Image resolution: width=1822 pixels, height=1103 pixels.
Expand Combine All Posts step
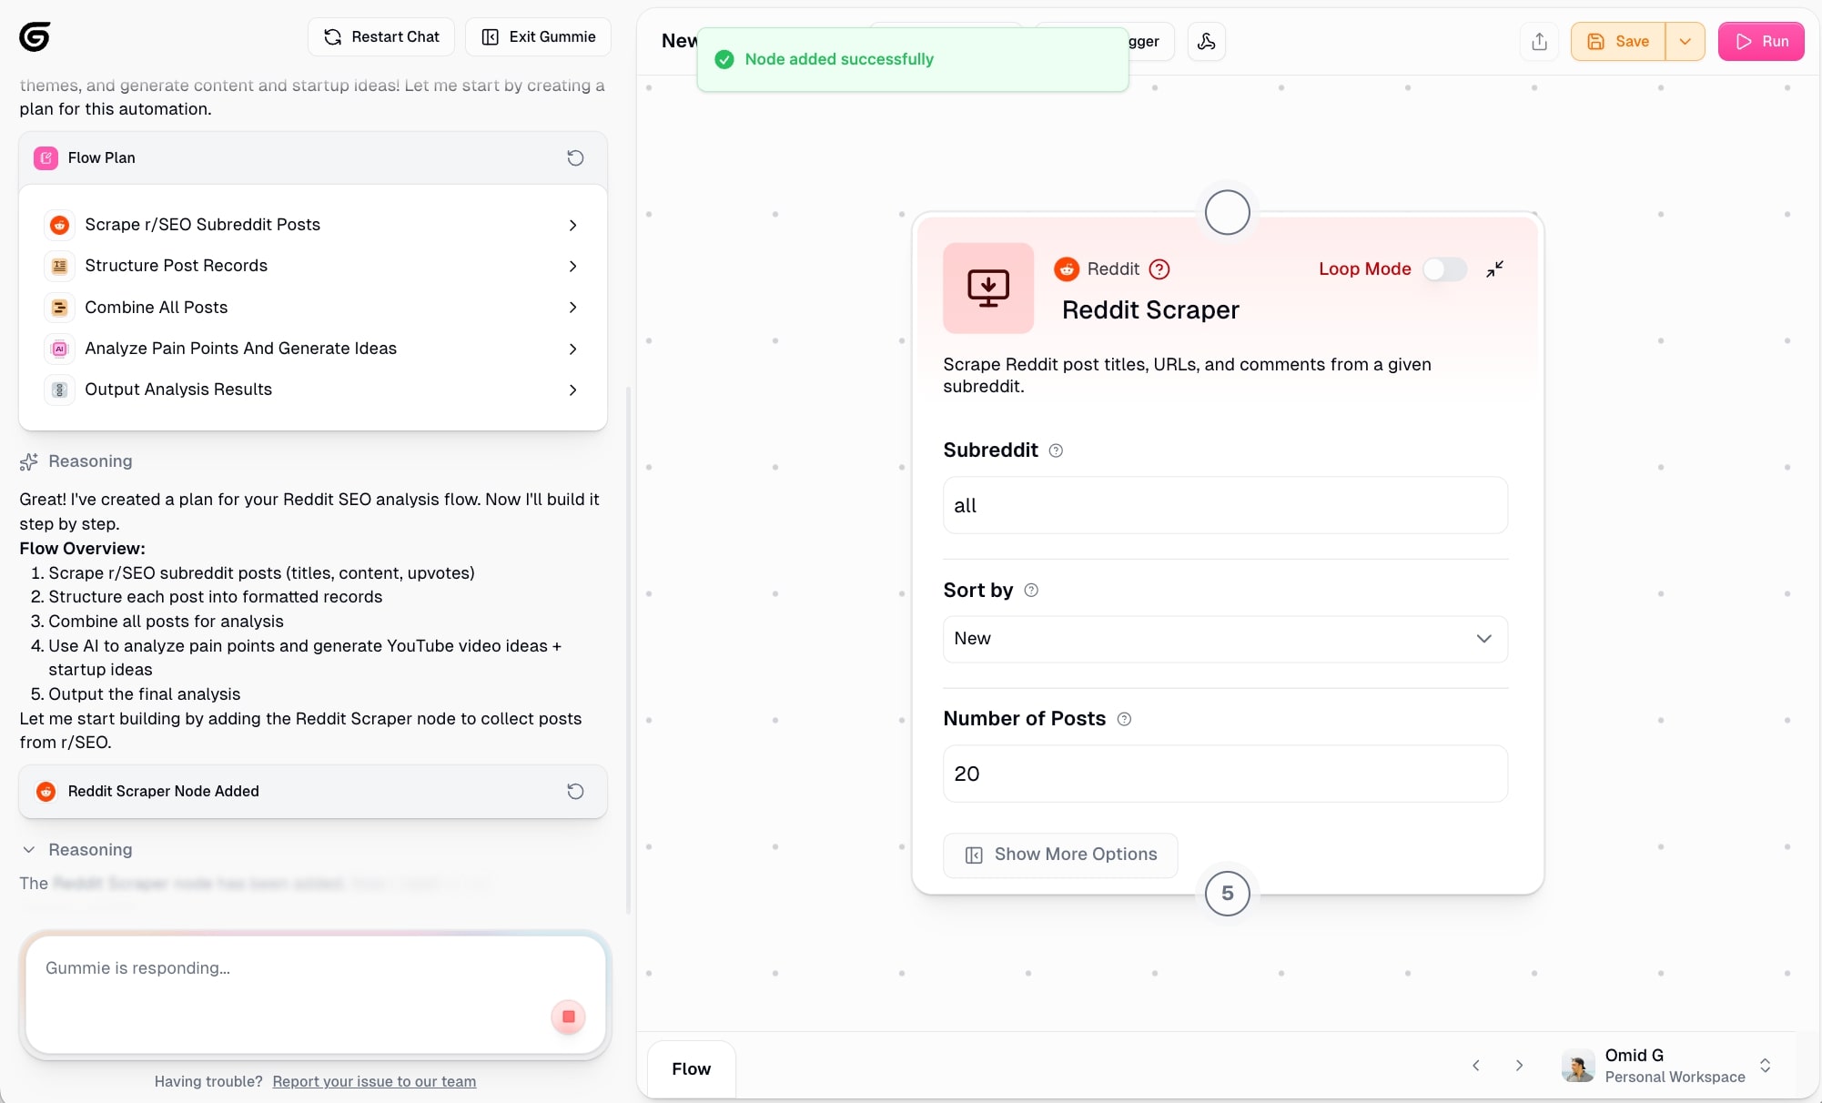pos(572,308)
